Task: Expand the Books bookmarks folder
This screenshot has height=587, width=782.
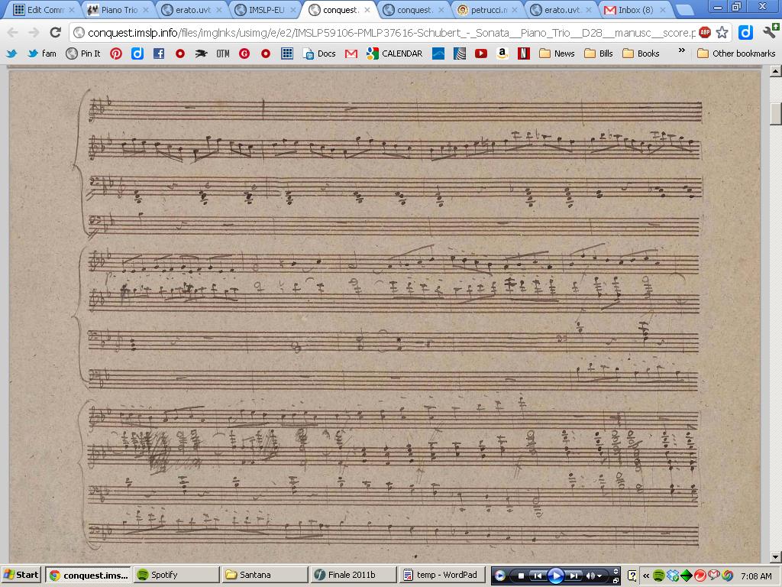Action: [641, 54]
